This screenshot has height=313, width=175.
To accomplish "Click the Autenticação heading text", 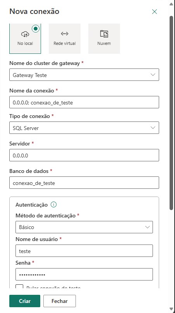I will pyautogui.click(x=32, y=205).
